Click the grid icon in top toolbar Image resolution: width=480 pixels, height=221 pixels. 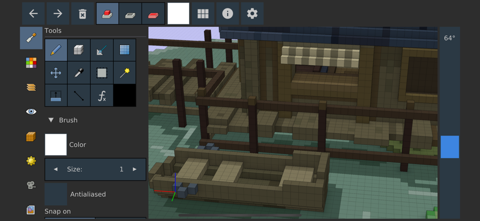click(203, 14)
